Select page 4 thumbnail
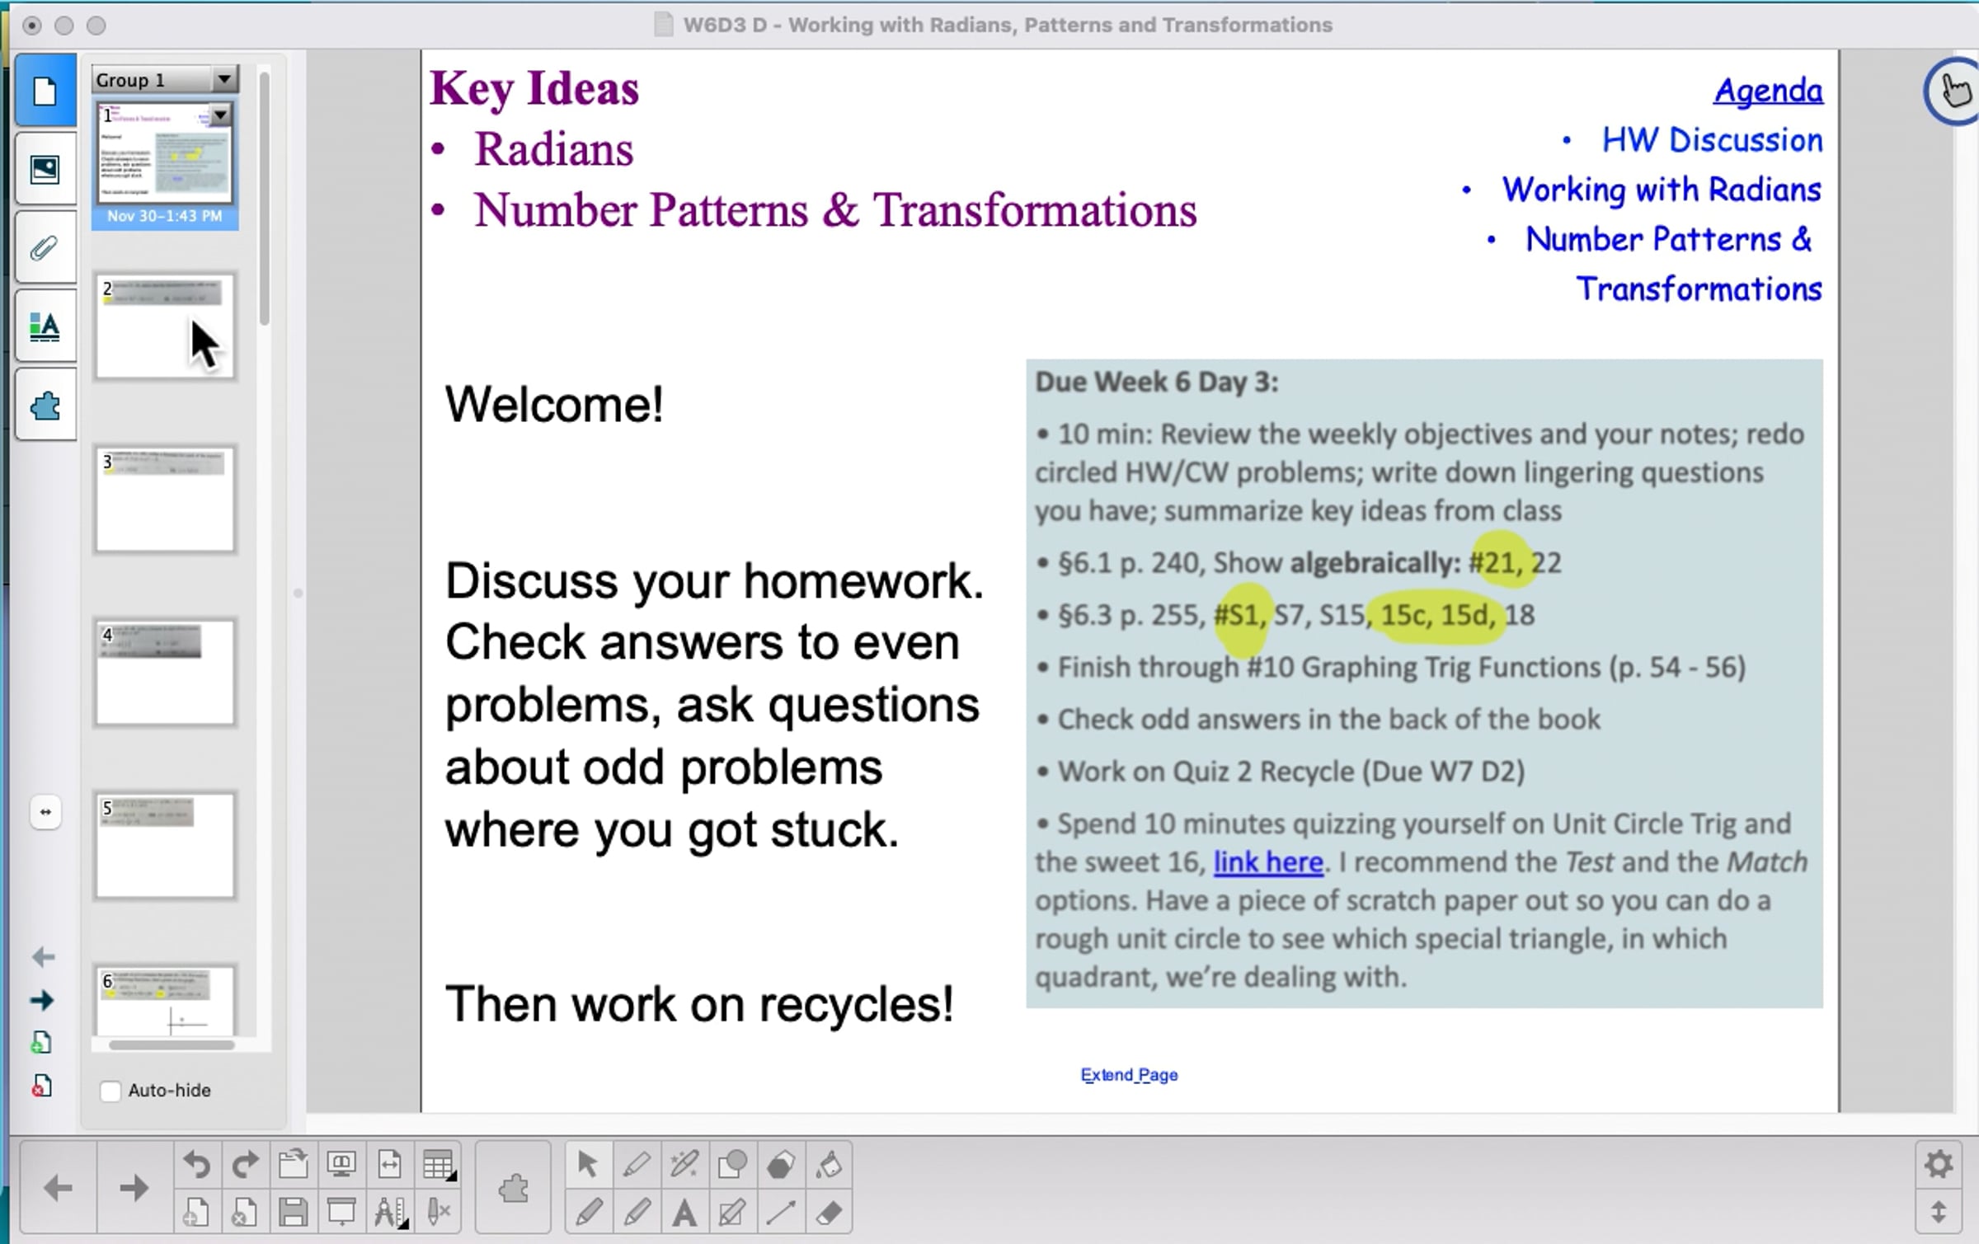Image resolution: width=1979 pixels, height=1244 pixels. point(165,673)
